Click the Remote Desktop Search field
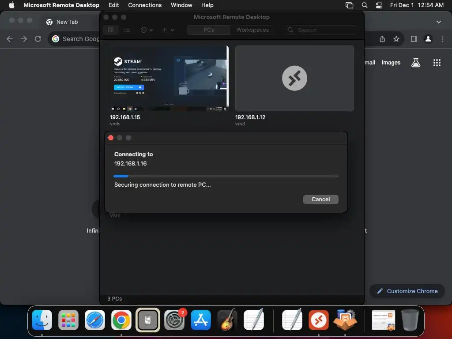The width and height of the screenshot is (452, 339). [x=322, y=30]
